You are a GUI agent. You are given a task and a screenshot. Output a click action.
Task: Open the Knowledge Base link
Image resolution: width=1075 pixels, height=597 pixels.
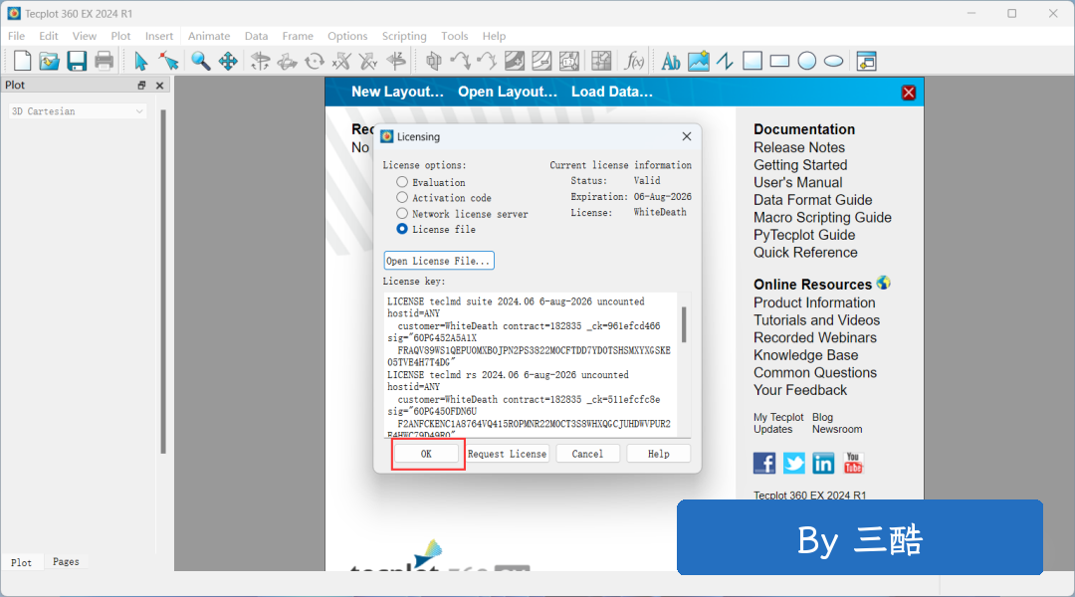tap(805, 355)
